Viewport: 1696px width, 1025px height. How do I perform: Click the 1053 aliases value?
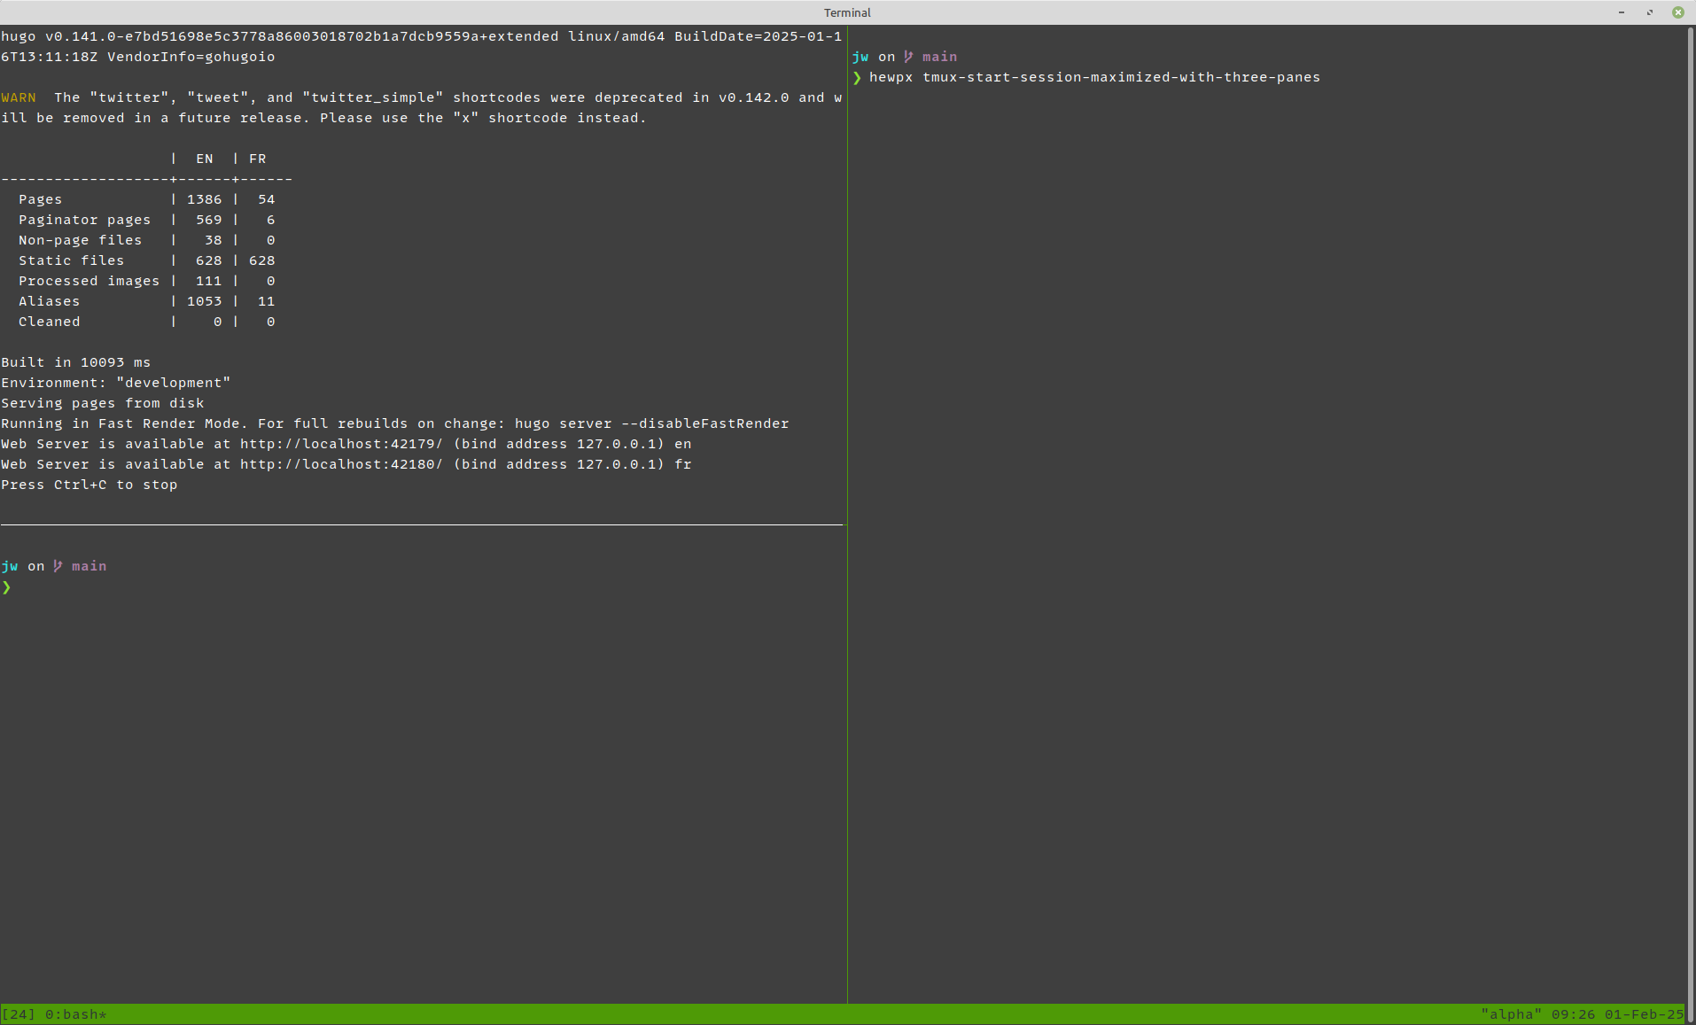(x=205, y=301)
